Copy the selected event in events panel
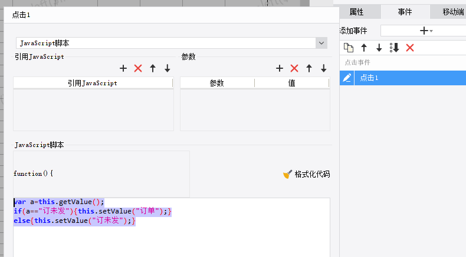This screenshot has width=466, height=257. click(348, 48)
